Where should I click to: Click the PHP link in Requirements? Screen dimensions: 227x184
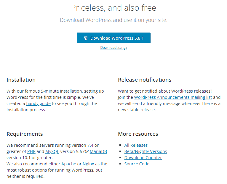31,151
